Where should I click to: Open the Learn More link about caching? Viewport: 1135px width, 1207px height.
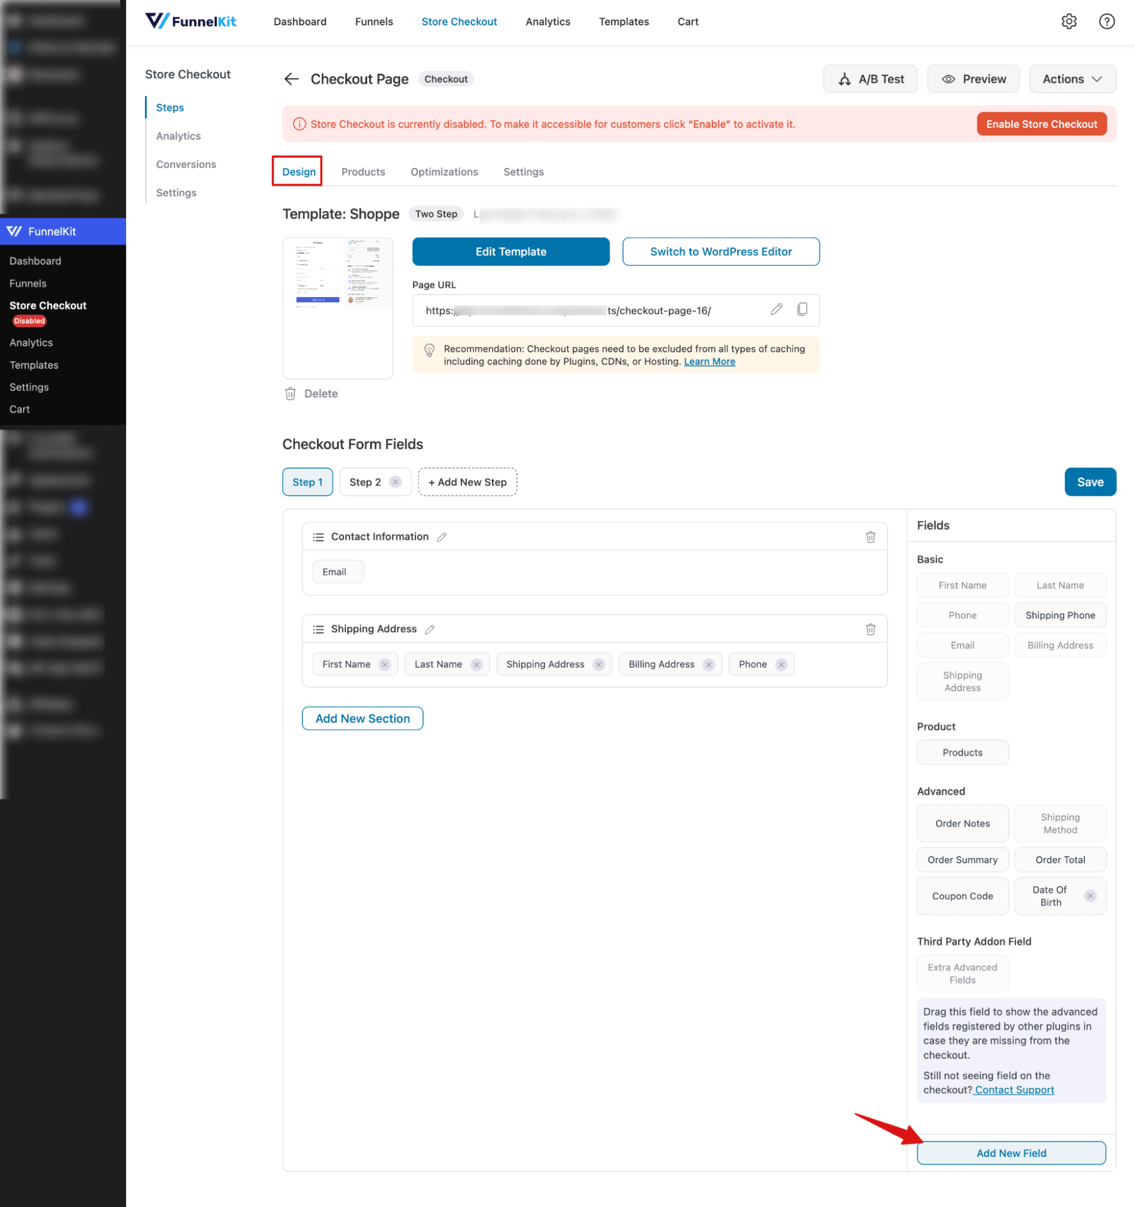pos(709,361)
